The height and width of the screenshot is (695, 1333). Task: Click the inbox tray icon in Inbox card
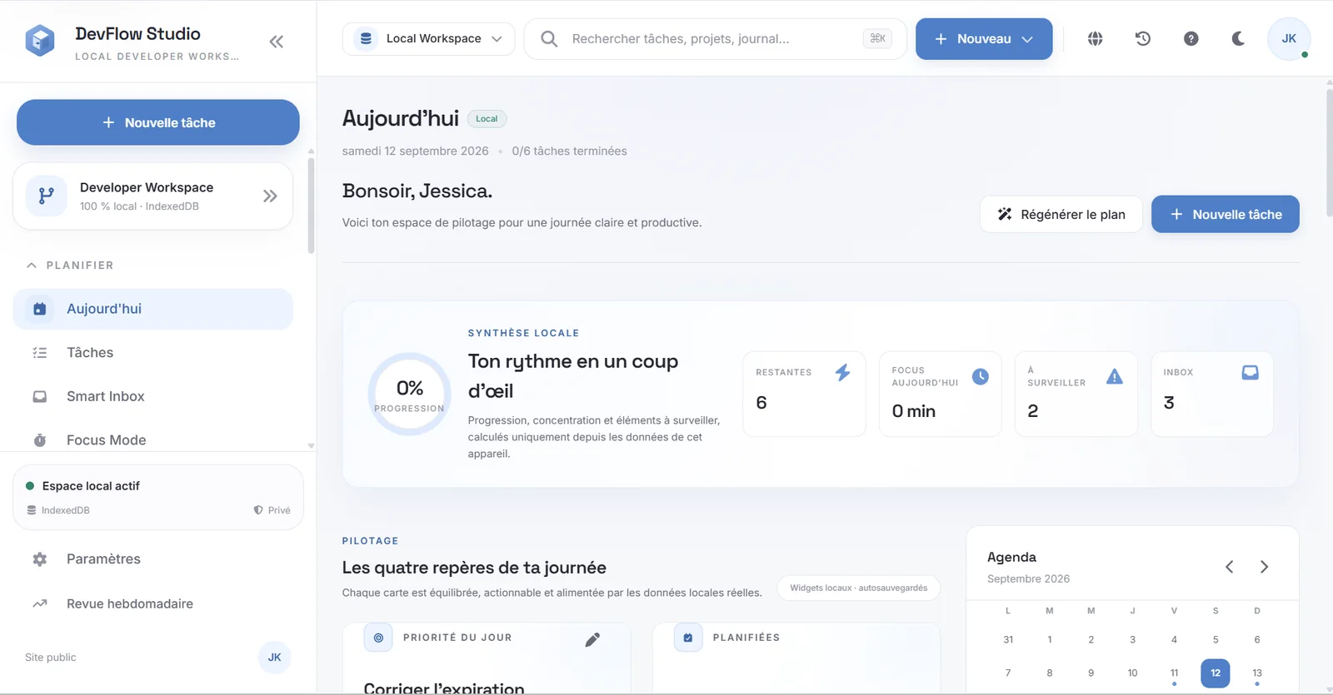pos(1251,372)
